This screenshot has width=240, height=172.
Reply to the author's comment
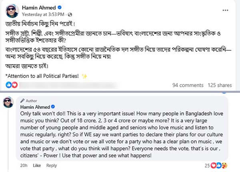(x=51, y=165)
